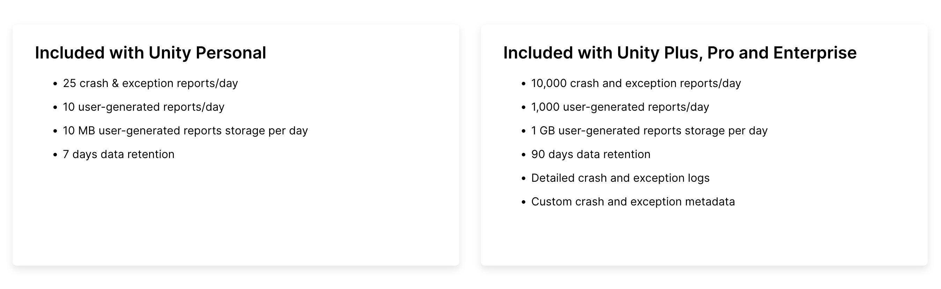Click "Custom crash and exception metadata" item
Viewport: 941px width, 289px height.
click(x=633, y=202)
